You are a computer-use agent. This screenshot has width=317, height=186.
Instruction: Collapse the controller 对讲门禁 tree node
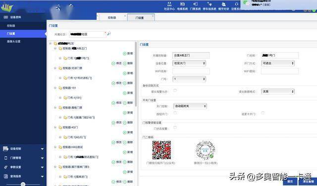tap(55, 68)
